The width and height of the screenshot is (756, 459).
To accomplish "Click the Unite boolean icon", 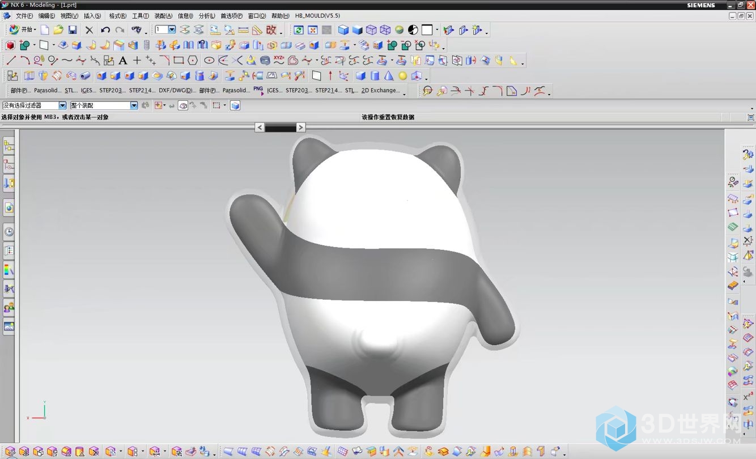I will [x=392, y=45].
